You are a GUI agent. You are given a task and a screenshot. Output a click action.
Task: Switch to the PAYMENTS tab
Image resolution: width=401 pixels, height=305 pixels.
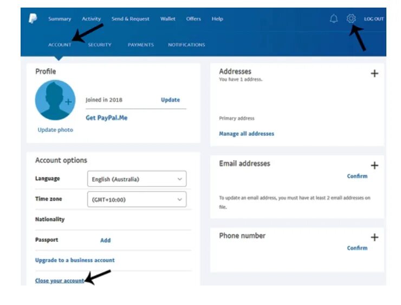pyautogui.click(x=141, y=45)
